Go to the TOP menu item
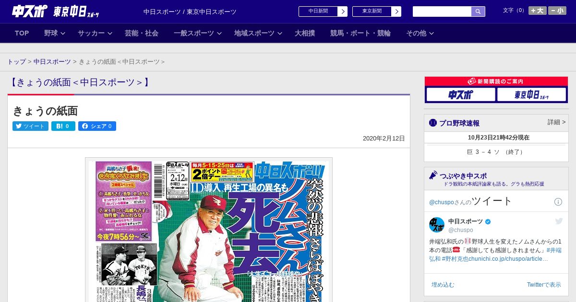The height and width of the screenshot is (302, 576). point(22,33)
